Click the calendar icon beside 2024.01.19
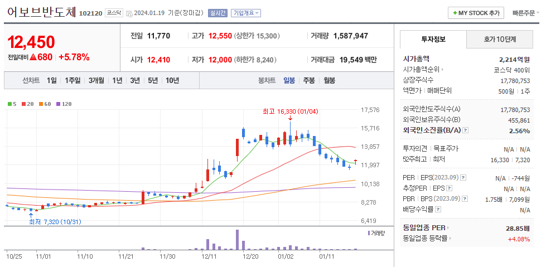This screenshot has height=267, width=546. [x=129, y=13]
